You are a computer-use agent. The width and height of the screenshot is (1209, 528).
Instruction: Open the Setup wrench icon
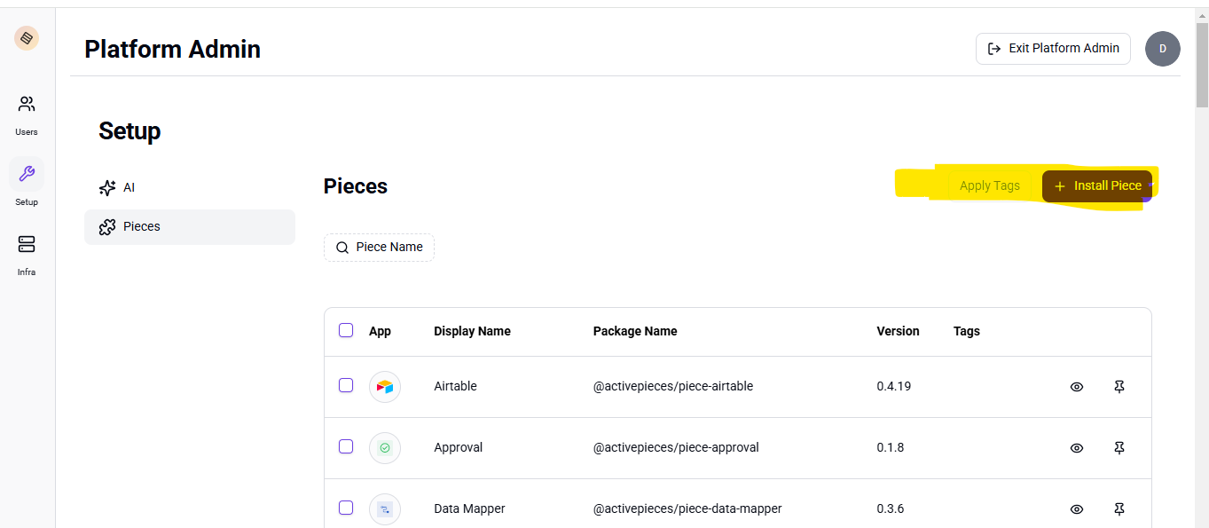27,175
